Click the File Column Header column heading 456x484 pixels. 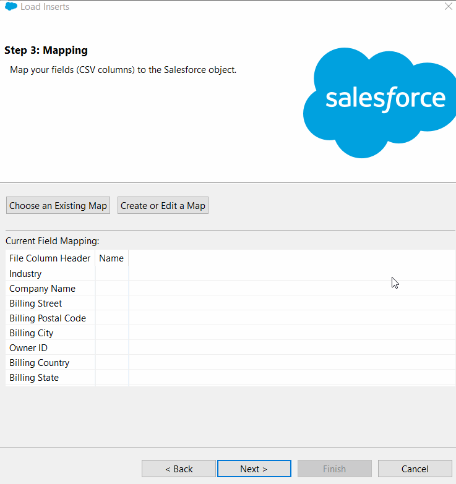coord(50,258)
